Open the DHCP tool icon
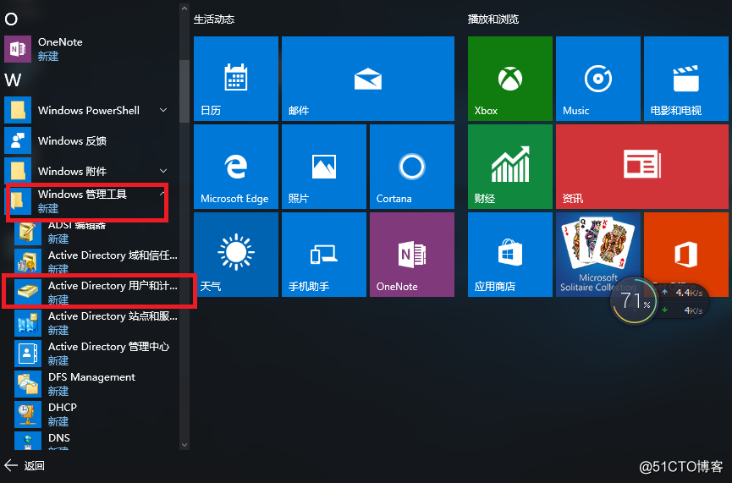 [28, 414]
